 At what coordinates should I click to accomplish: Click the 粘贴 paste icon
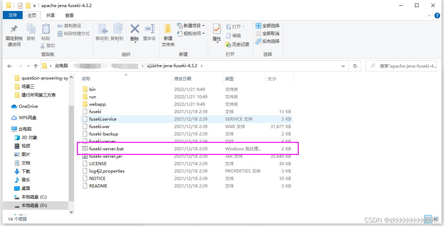[x=46, y=29]
